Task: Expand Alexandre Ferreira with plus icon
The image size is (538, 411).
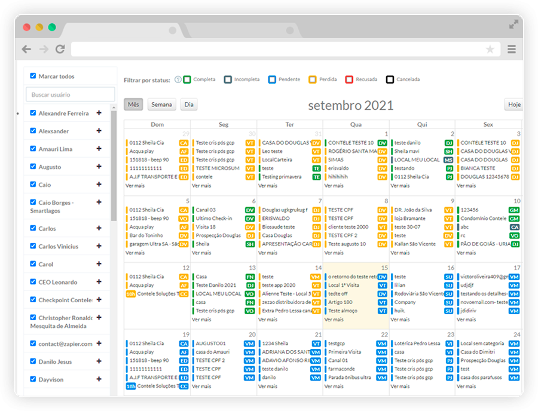Action: [x=99, y=113]
